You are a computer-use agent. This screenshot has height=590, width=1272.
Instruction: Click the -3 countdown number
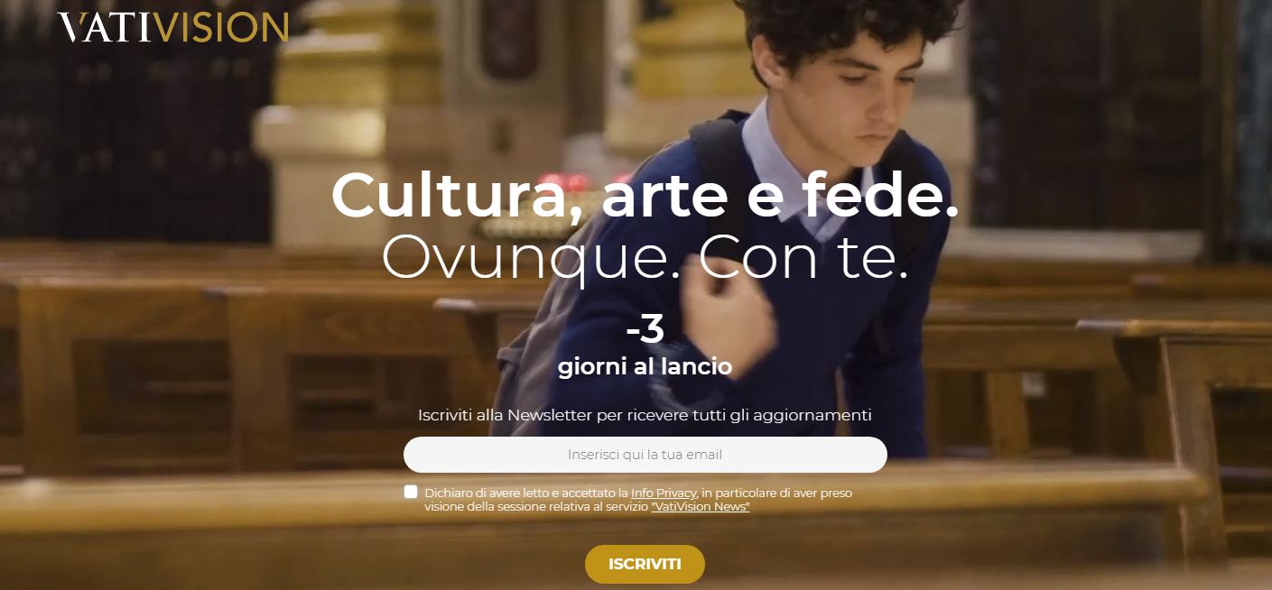[645, 330]
